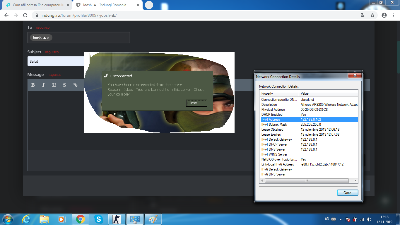Select the Connection-specific DNS row
Viewport: 400px width, 225px height.
[309, 100]
